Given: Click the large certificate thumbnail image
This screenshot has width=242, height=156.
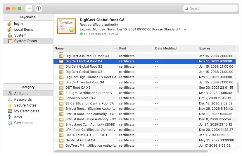Looking at the screenshot, I should pos(66,26).
